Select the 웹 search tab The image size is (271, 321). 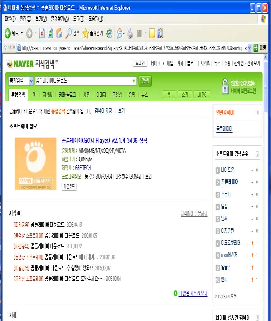34,95
